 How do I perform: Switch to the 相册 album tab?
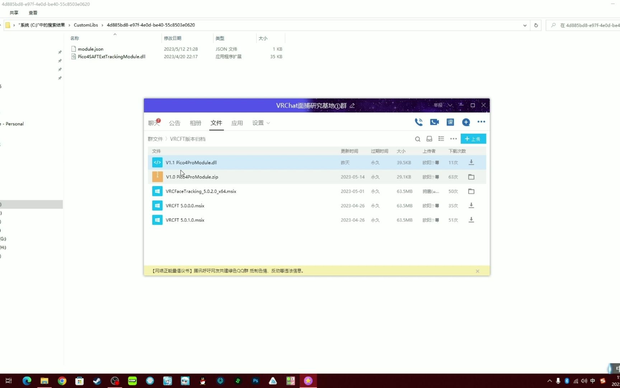click(195, 123)
